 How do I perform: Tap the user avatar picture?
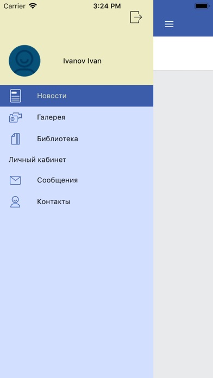point(24,61)
